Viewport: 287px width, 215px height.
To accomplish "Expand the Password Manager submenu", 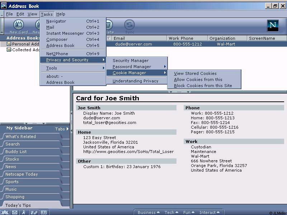I will (x=137, y=67).
